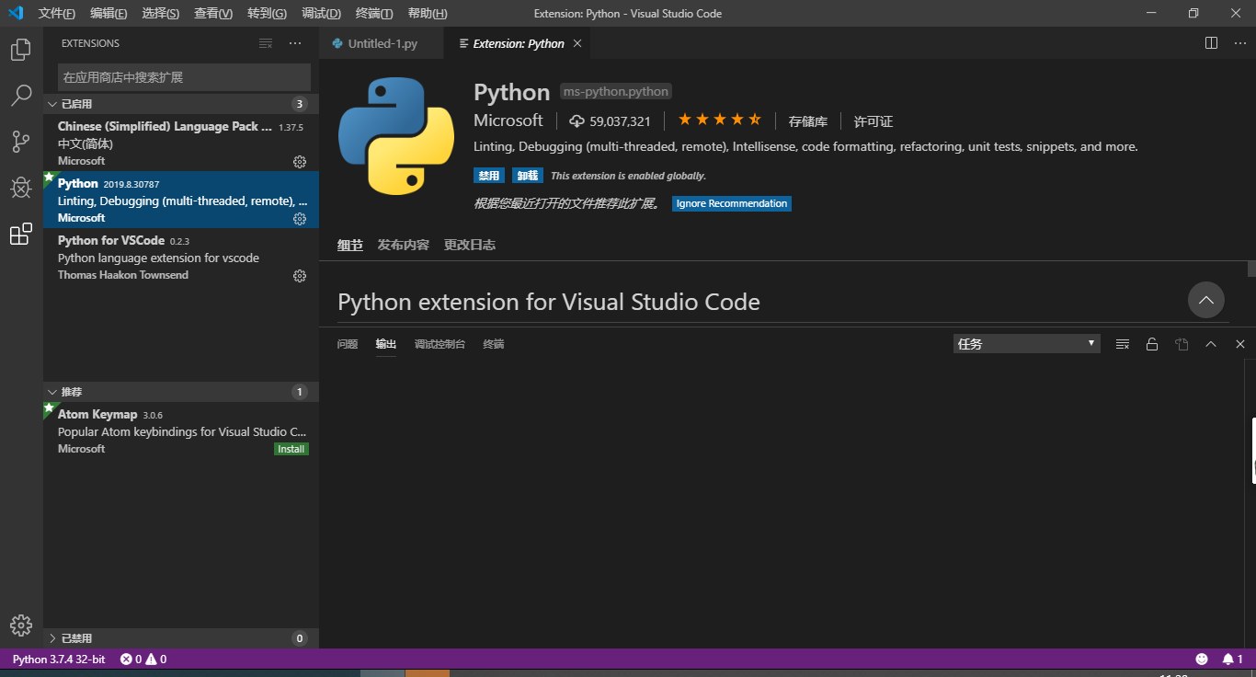Viewport: 1256px width, 677px height.
Task: Open the 文件(F) menu
Action: [x=57, y=13]
